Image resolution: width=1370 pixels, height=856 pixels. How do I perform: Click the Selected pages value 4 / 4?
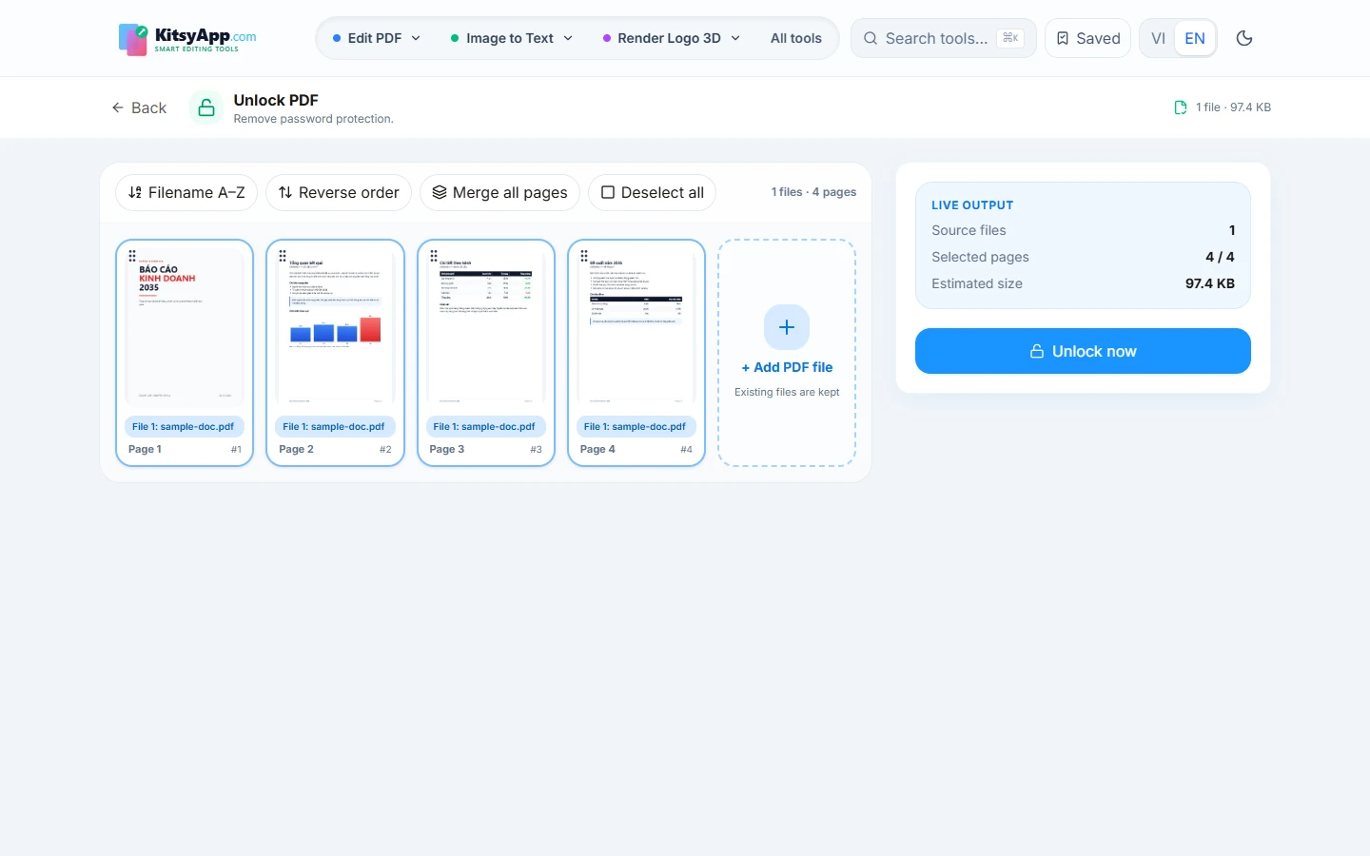click(1220, 257)
